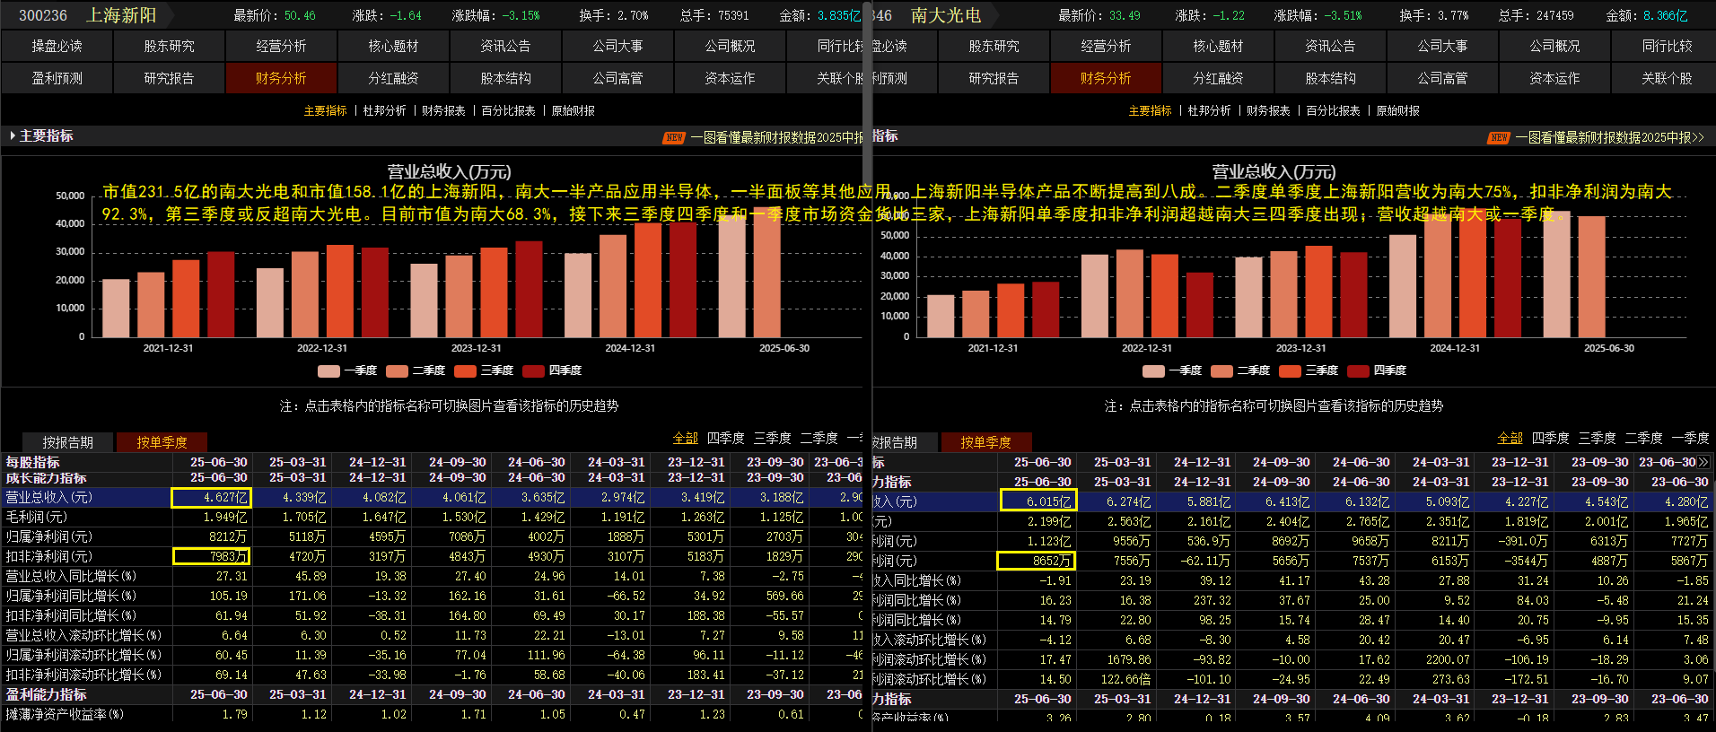Click the 二季度 legend swatch under the 南大光电 chart
The image size is (1716, 732).
[1221, 370]
